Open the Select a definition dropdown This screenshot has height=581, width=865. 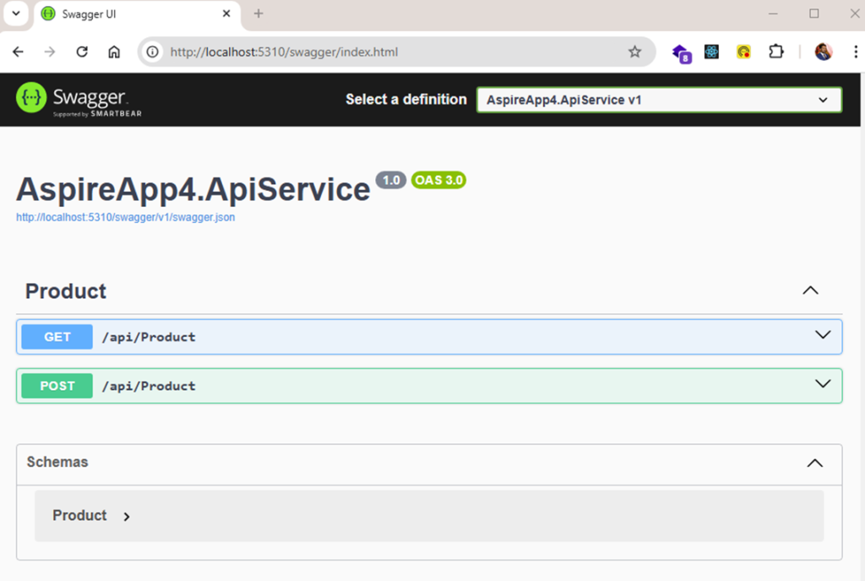click(x=659, y=100)
